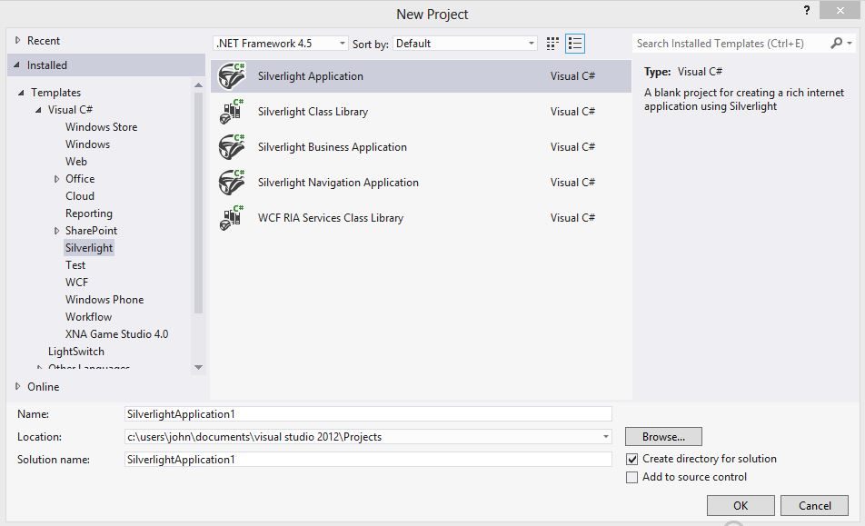Click the OK button
Image resolution: width=865 pixels, height=526 pixels.
pos(741,506)
